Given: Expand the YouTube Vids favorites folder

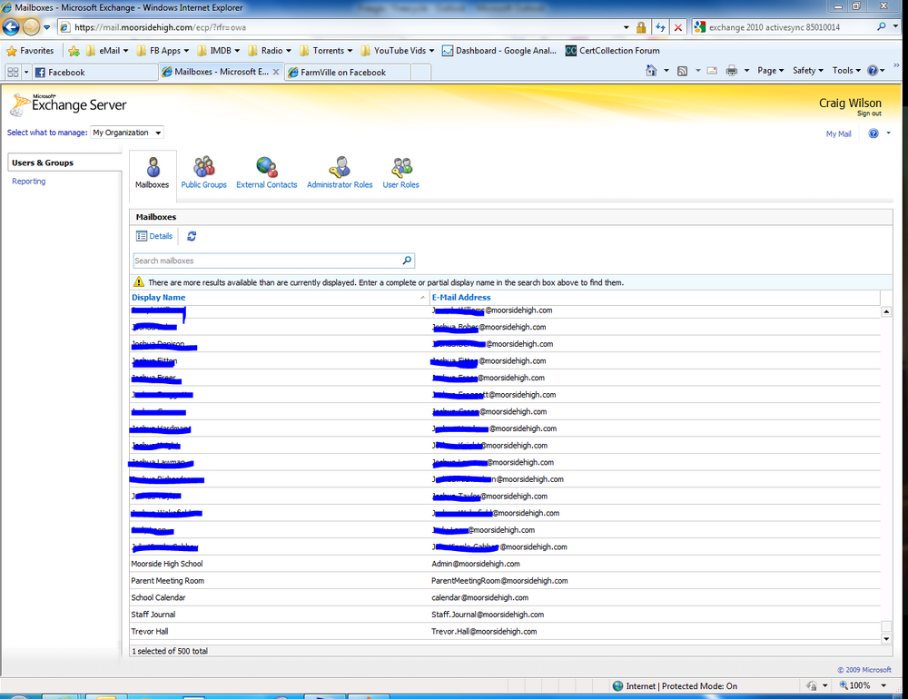Looking at the screenshot, I should [x=398, y=51].
